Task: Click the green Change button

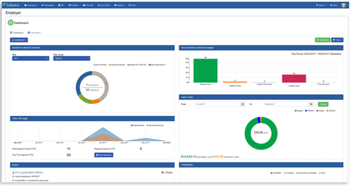Action: point(323,104)
